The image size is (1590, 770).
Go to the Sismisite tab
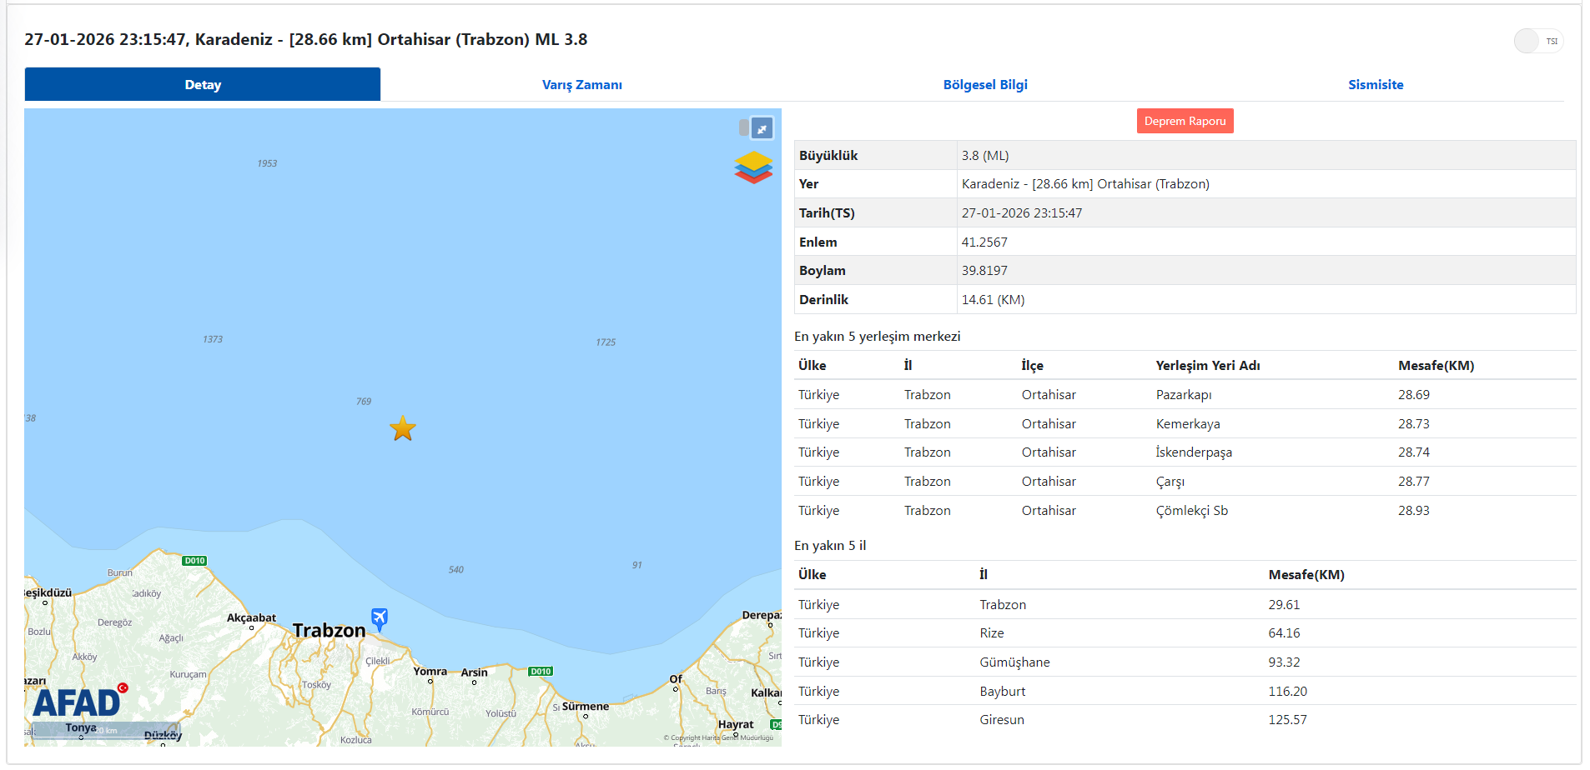coord(1375,84)
